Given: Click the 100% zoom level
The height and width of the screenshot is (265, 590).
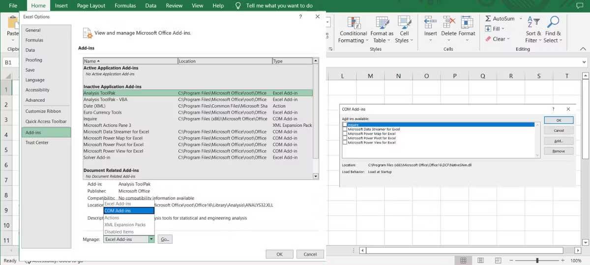Looking at the screenshot, I should (576, 261).
